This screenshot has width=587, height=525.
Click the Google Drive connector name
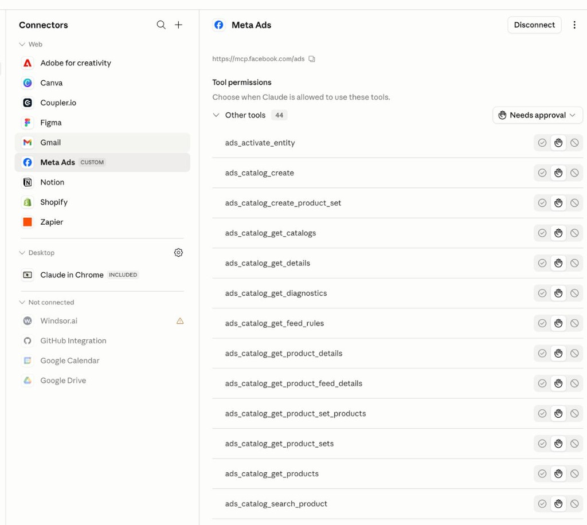[x=63, y=380]
